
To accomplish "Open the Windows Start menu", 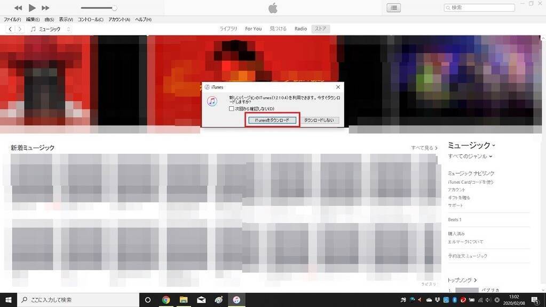I will [x=9, y=300].
